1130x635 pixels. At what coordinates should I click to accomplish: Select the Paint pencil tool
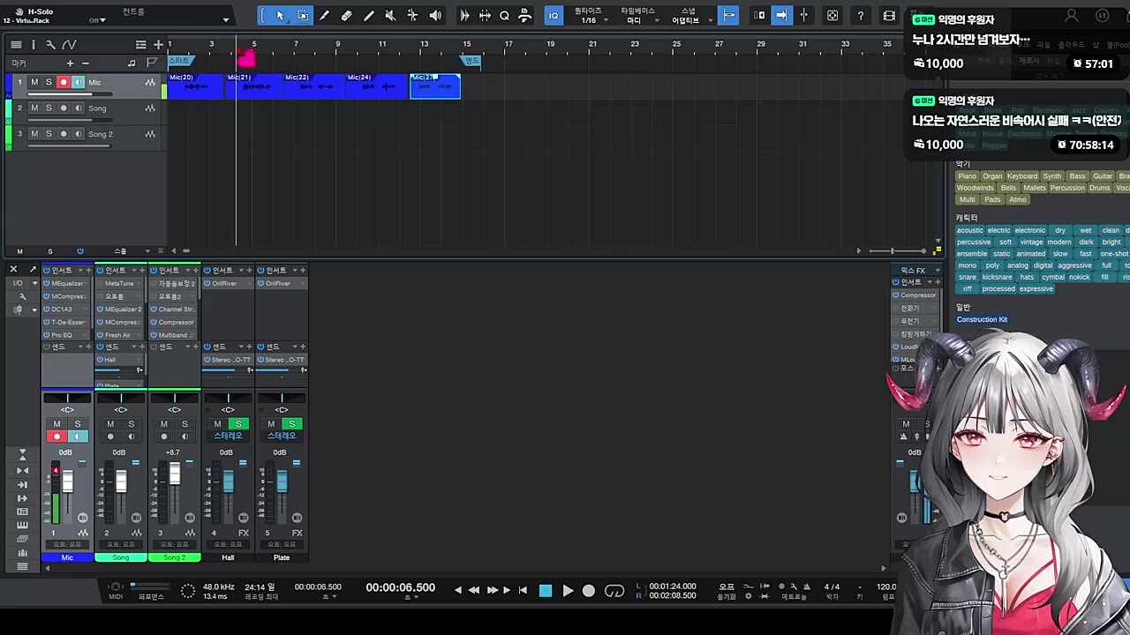325,16
